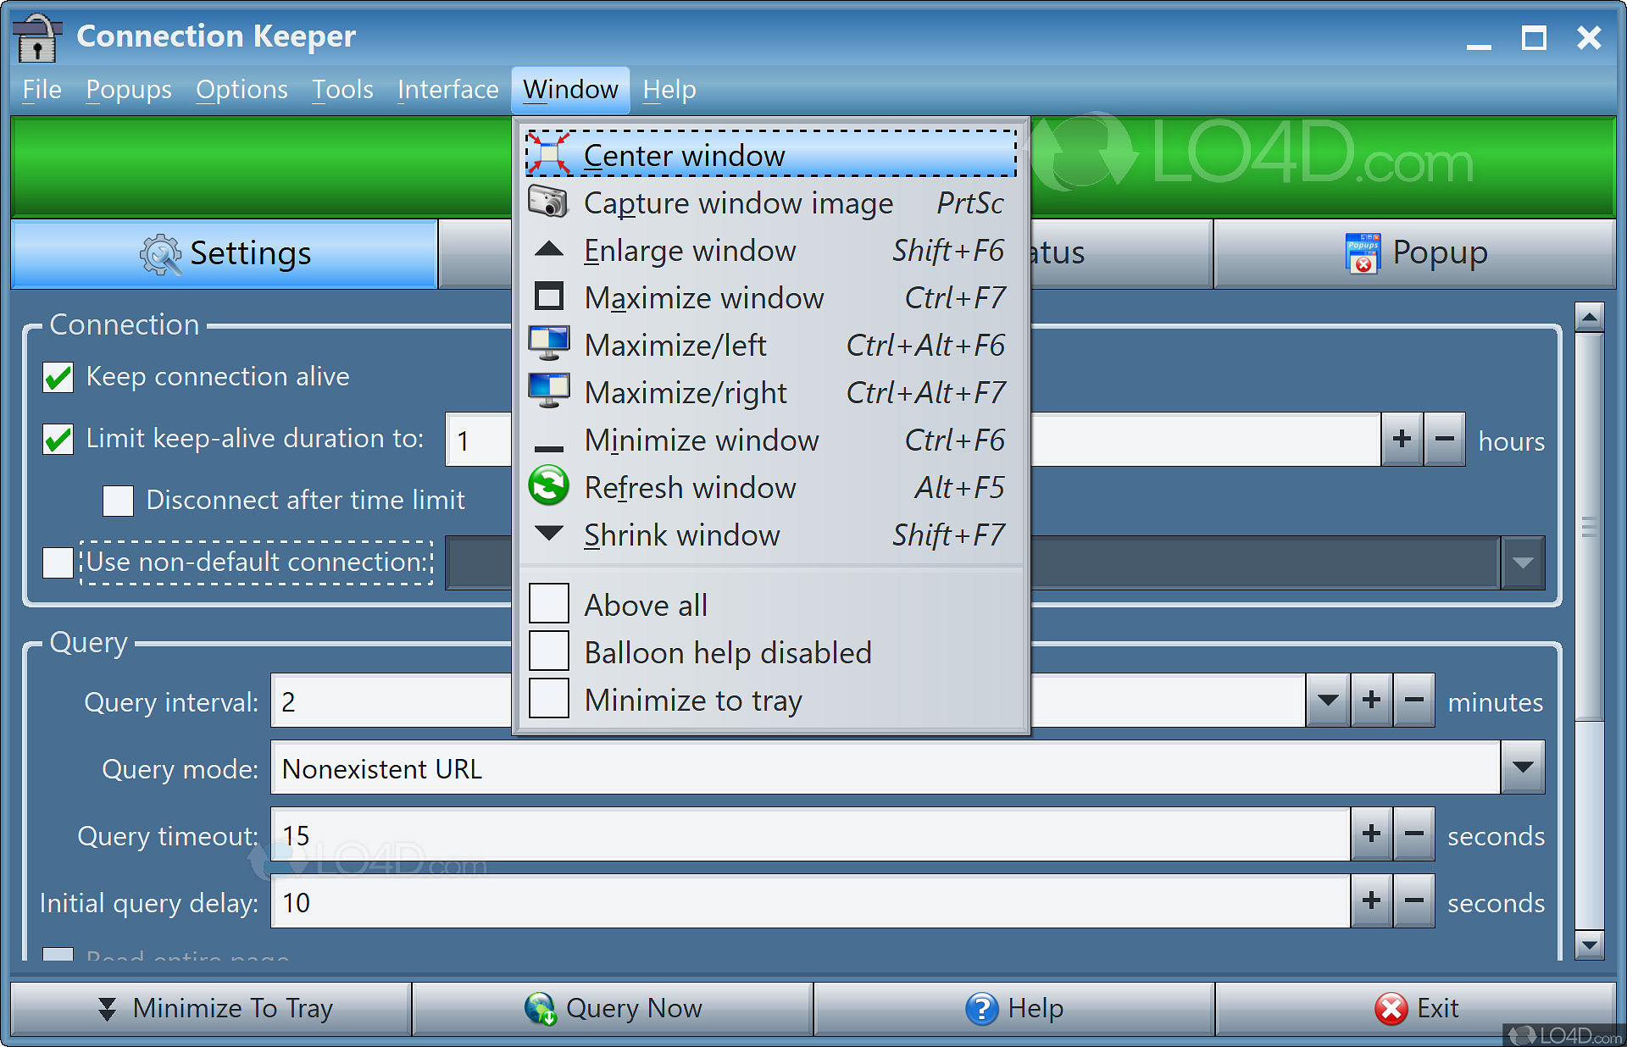Click the gear icon on the Settings tab
Image resolution: width=1627 pixels, height=1047 pixels.
click(163, 253)
